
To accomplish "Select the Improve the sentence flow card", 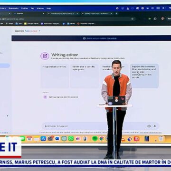I will 144,76.
